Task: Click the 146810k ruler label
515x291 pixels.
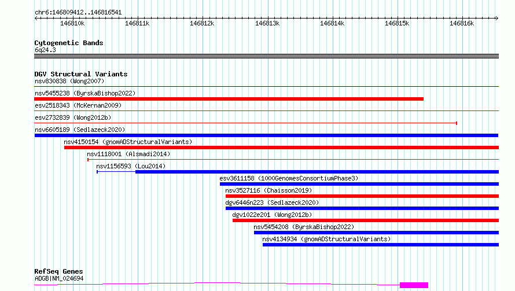Action: click(x=72, y=23)
